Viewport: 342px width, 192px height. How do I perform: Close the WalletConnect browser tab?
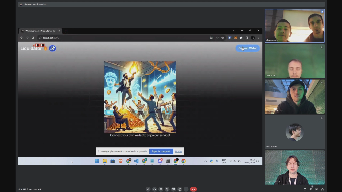point(59,31)
